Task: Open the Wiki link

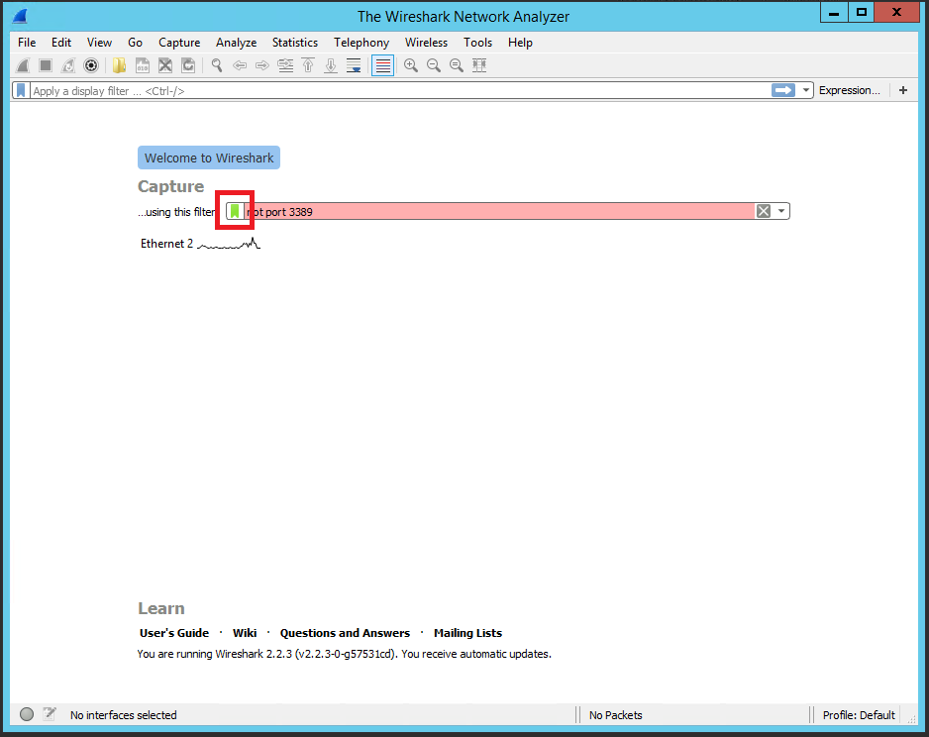Action: [245, 633]
